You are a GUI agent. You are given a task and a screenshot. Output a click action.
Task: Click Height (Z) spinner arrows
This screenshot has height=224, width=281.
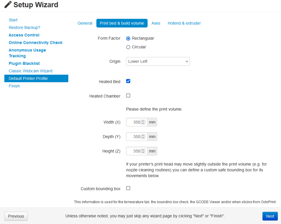tap(143, 151)
